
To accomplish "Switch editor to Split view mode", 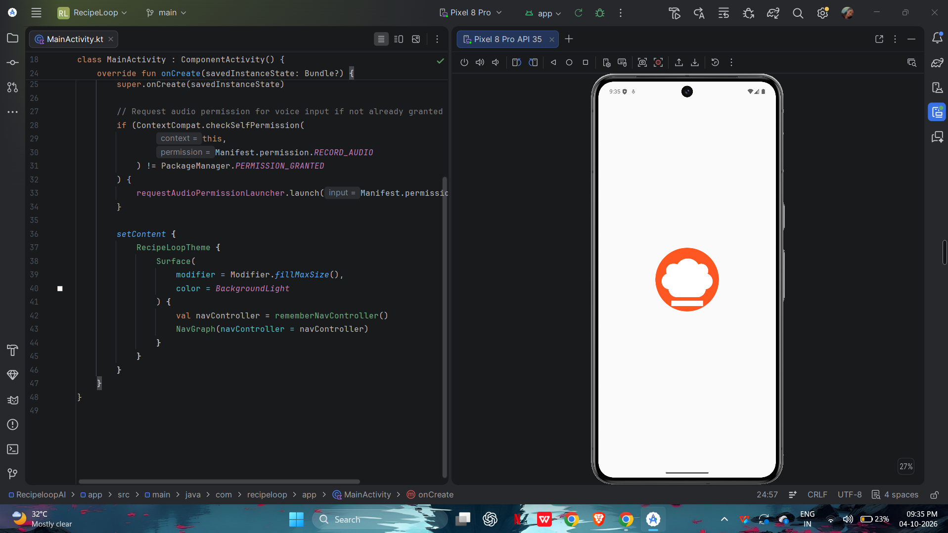I will point(399,39).
